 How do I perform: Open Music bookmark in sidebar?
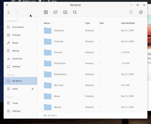click(21, 43)
